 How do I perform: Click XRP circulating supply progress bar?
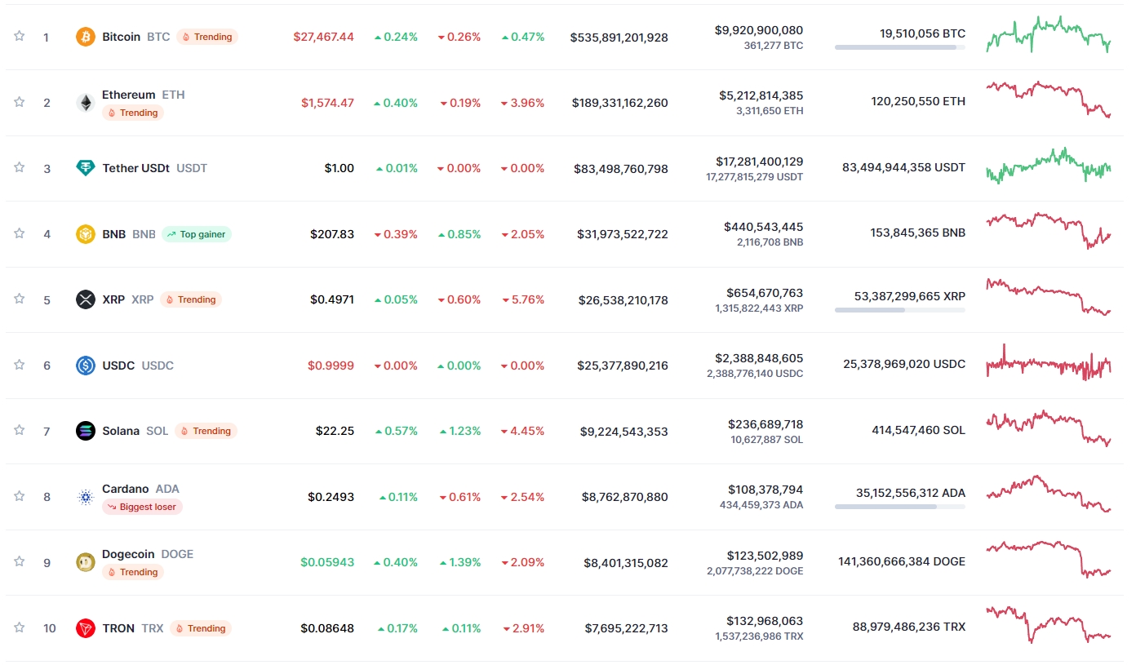[899, 310]
